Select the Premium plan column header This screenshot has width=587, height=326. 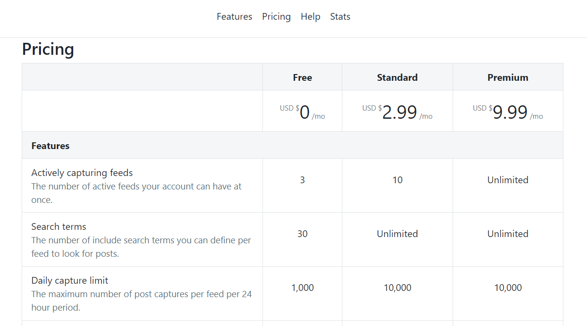[x=508, y=77]
